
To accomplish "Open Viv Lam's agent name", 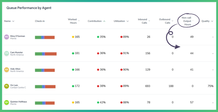I will tap(14, 85).
